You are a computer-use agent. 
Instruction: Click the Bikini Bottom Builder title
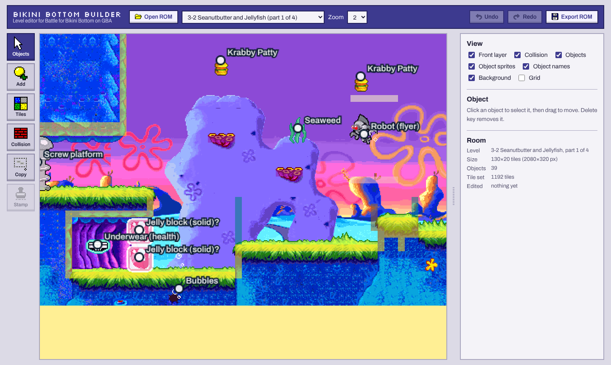tap(67, 14)
